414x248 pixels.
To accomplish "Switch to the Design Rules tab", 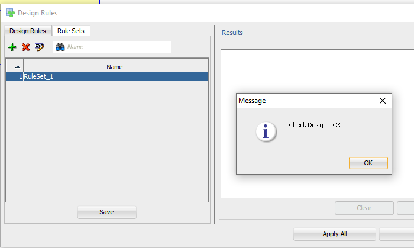I will click(x=28, y=31).
